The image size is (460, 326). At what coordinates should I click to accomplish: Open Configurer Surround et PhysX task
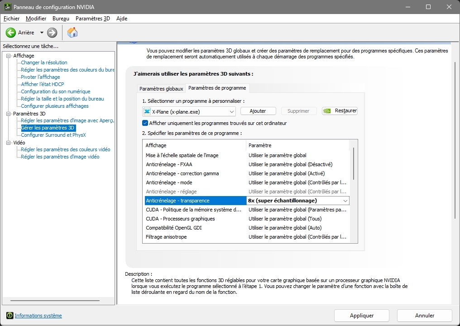click(53, 135)
